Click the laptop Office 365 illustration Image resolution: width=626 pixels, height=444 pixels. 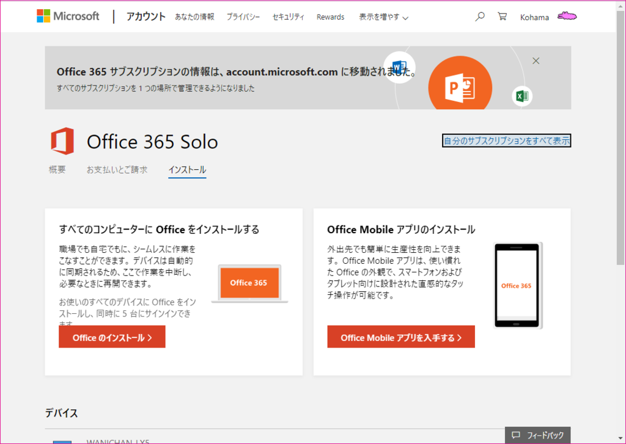[x=249, y=283]
